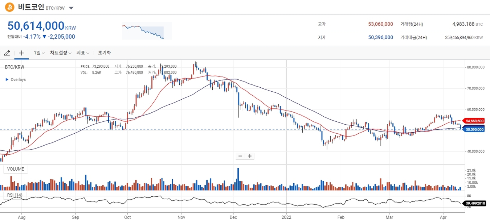Select the pencil annotation tool icon

coord(7,53)
